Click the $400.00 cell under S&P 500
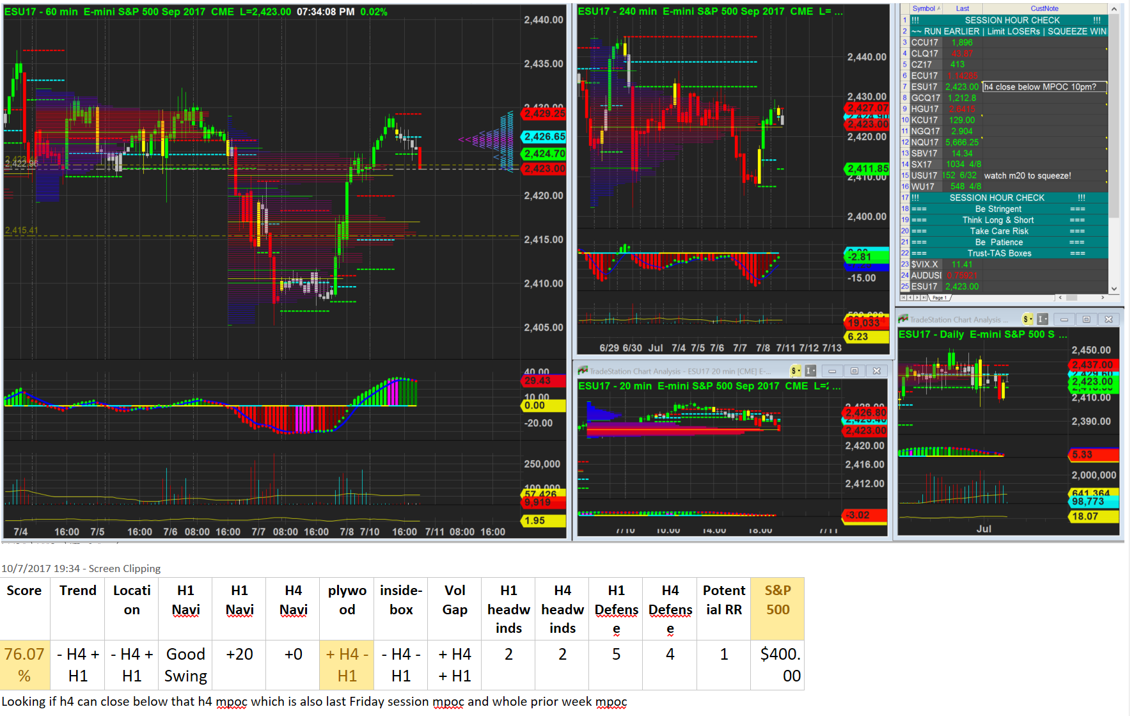The height and width of the screenshot is (716, 1134). (777, 665)
